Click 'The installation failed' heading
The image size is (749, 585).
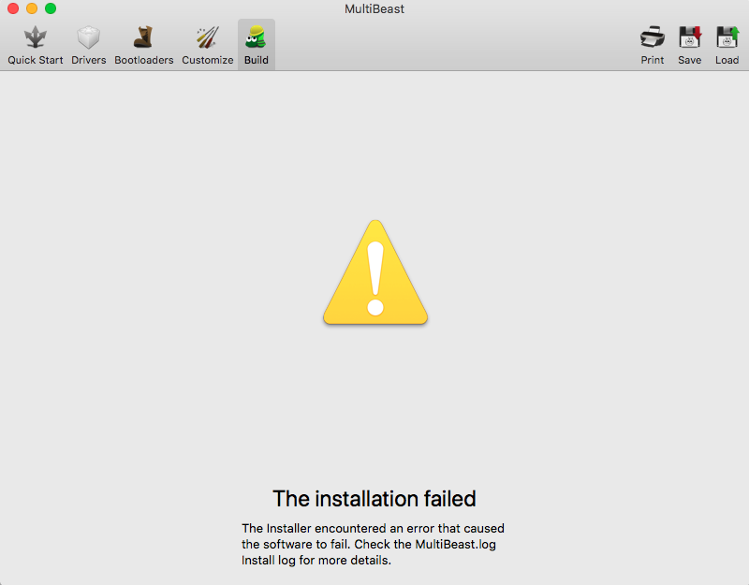click(374, 499)
